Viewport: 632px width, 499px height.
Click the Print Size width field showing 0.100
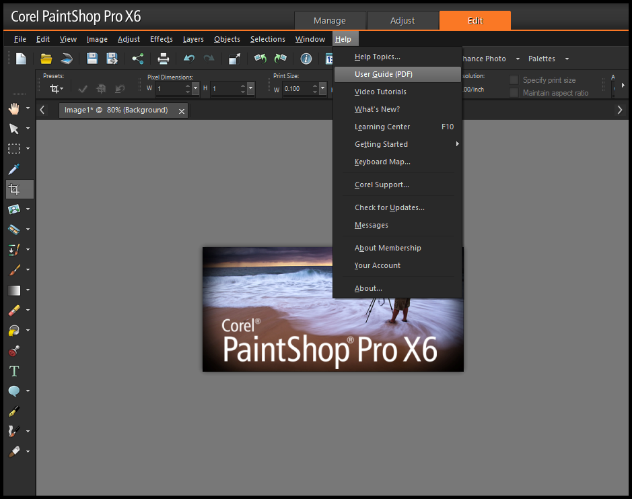coord(297,88)
